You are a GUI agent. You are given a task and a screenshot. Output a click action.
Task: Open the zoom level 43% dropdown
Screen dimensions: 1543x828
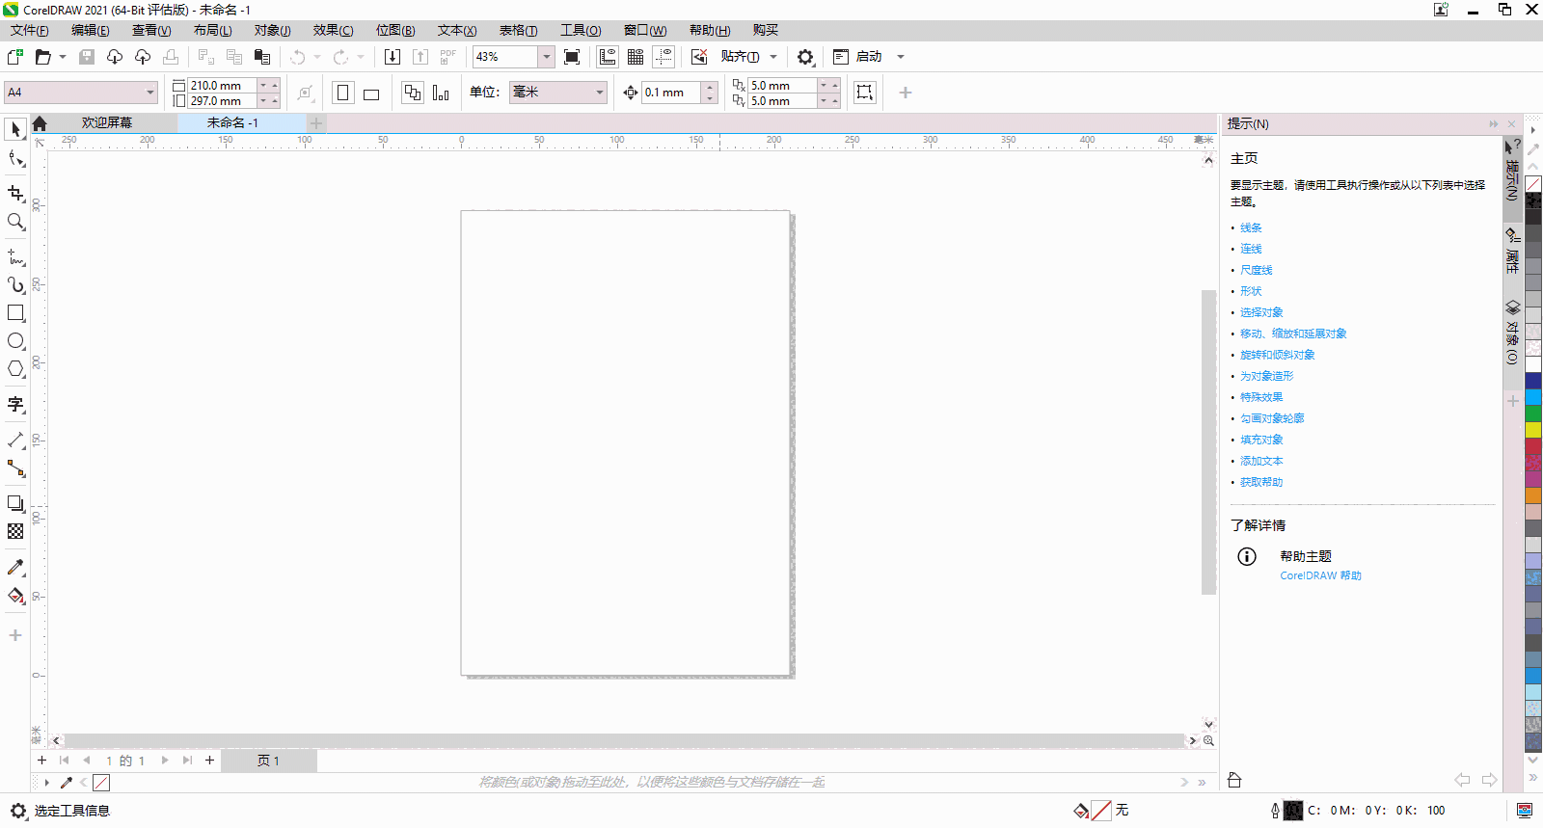click(546, 57)
